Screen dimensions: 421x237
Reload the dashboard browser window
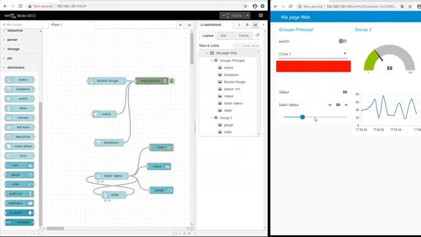[x=291, y=6]
